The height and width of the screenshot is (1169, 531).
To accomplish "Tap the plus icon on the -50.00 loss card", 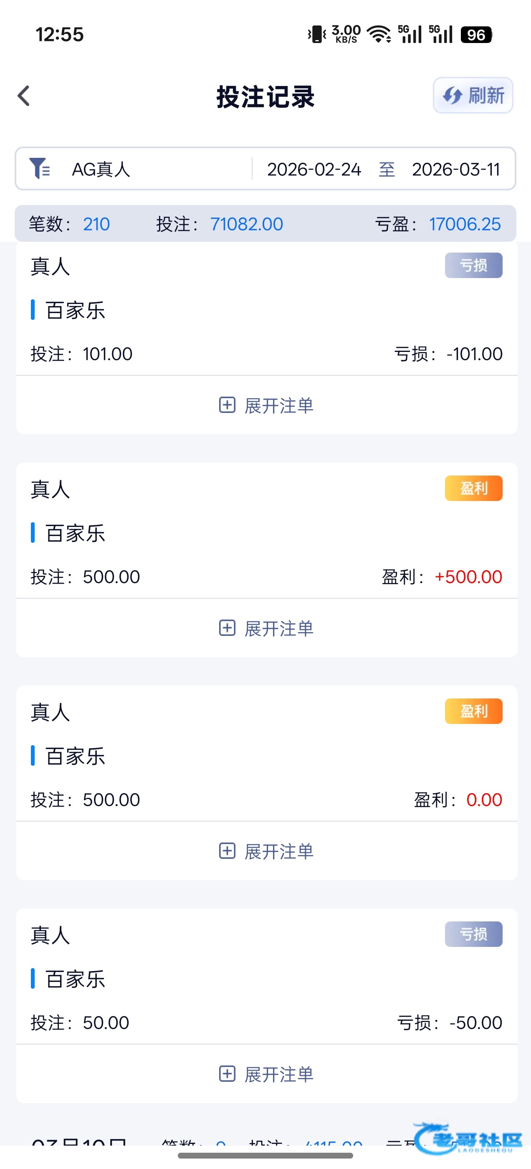I will [227, 1074].
